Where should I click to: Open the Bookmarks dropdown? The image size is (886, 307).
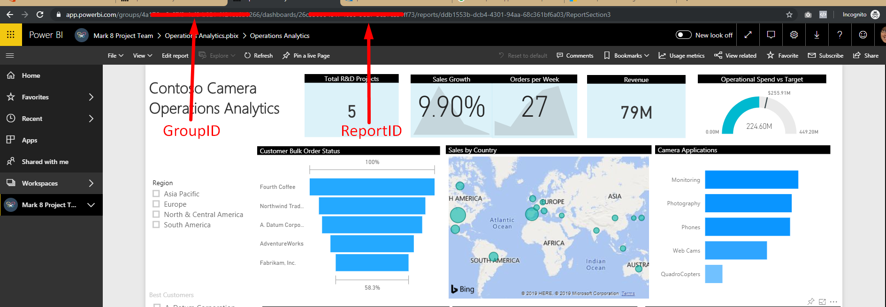(626, 55)
